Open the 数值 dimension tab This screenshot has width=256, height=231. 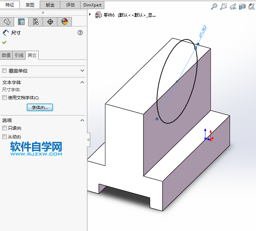tap(6, 55)
